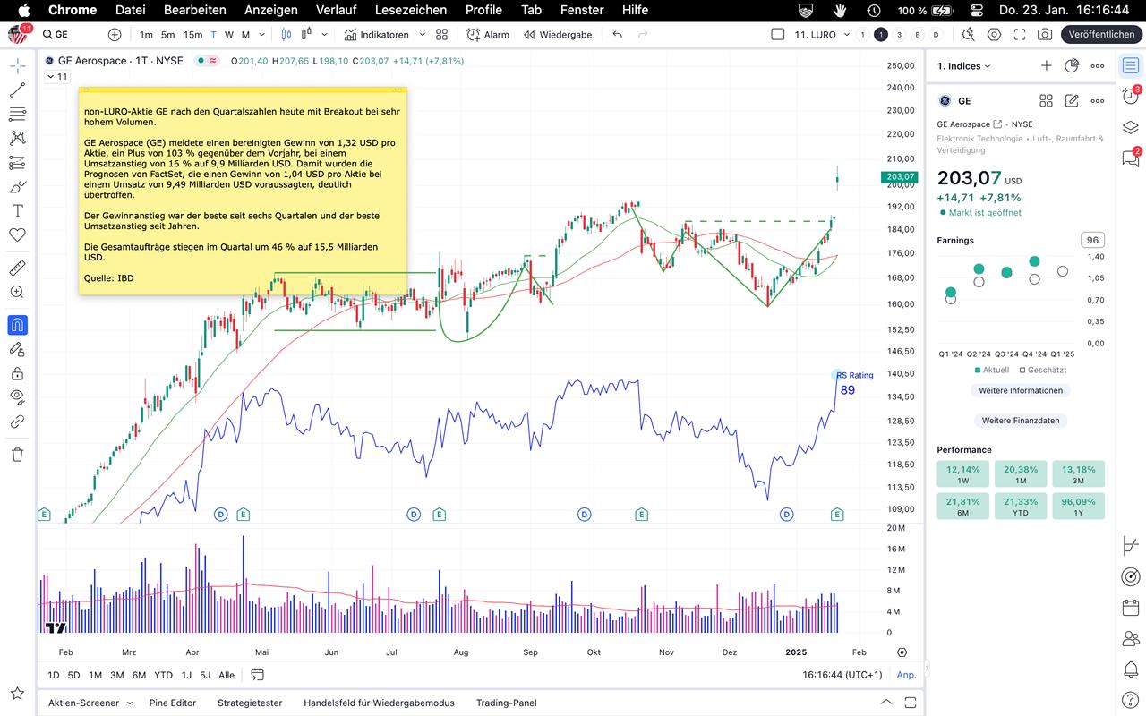Viewport: 1146px width, 716px height.
Task: Open the Alarm creation dialog
Action: 488,34
